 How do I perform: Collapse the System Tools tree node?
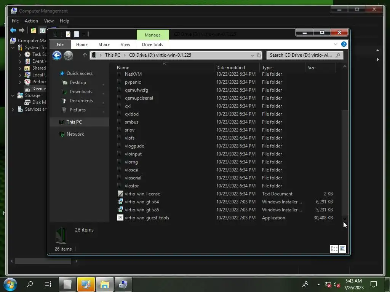tap(13, 48)
